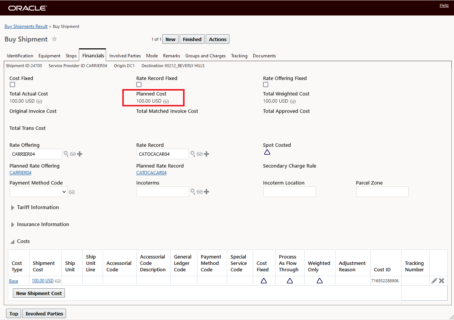Mark Buy Shipment as favorite with star icon

click(54, 39)
